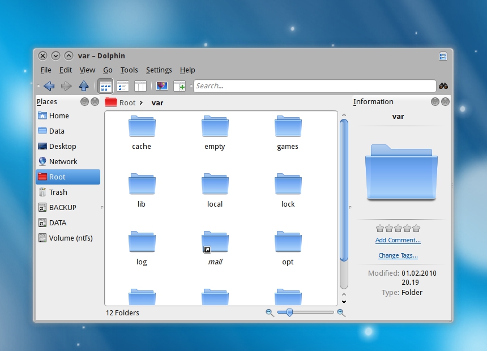Open the Tools menu
The height and width of the screenshot is (351, 487).
coord(129,70)
